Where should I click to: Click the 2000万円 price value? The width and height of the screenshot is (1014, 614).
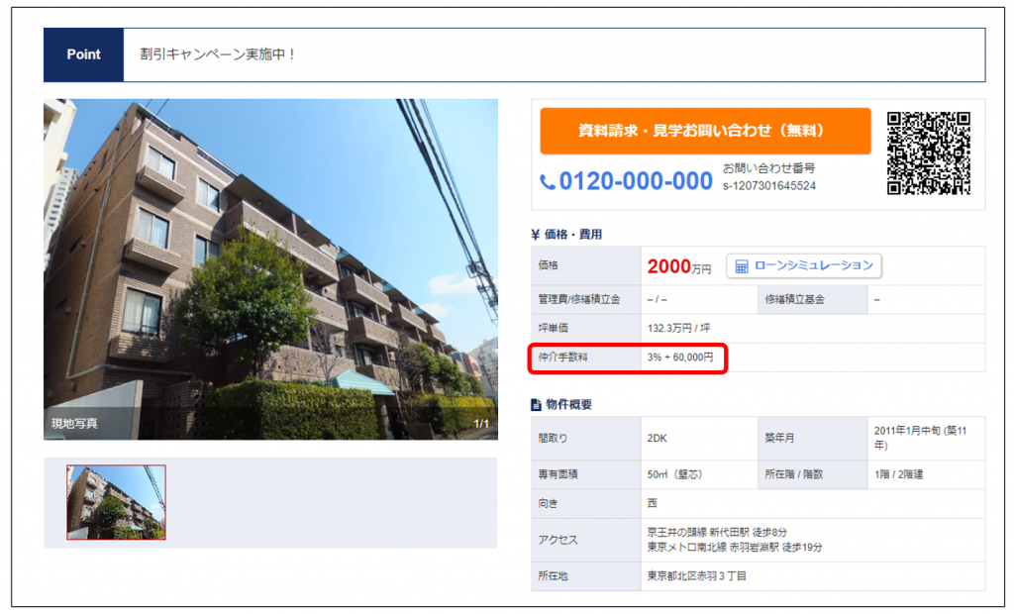click(679, 266)
